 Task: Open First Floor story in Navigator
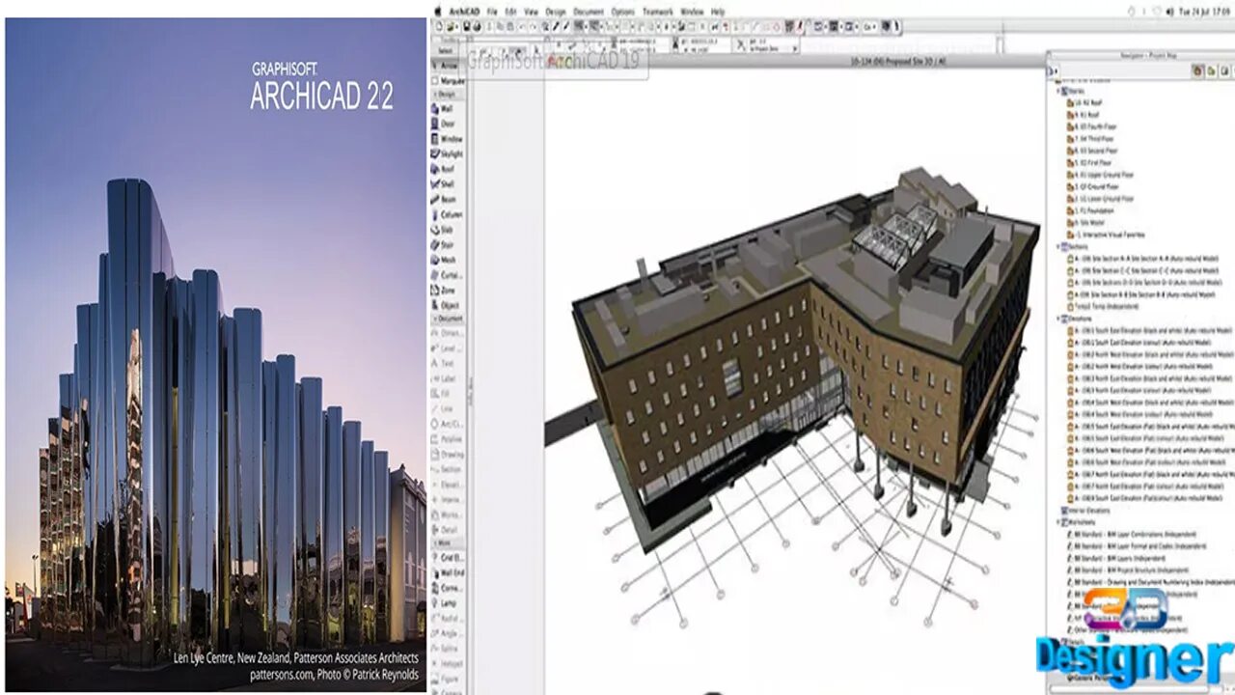coord(1090,163)
